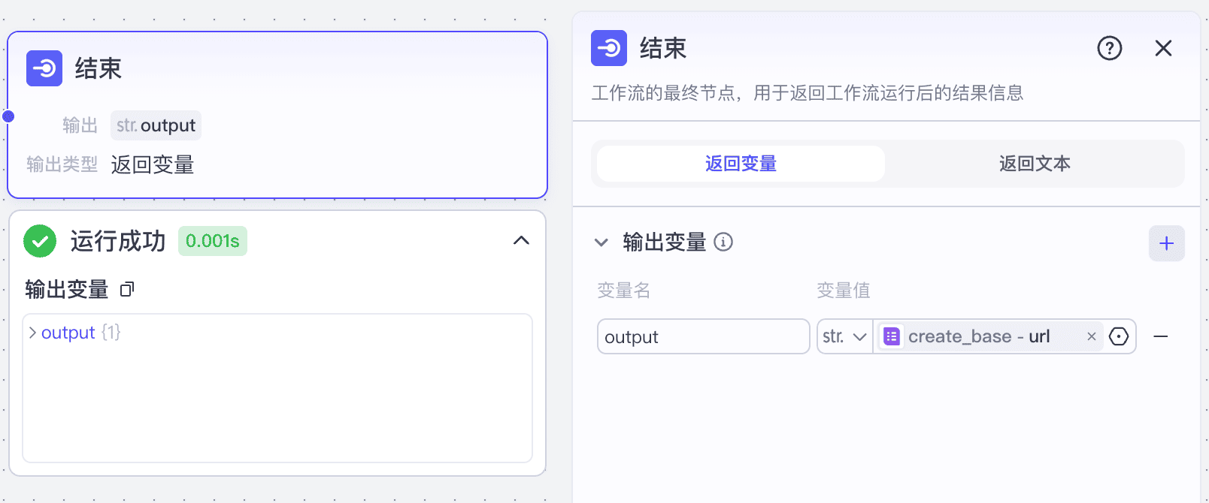Screen dimensions: 1209x503
Task: Remove the create_base - url variable reference
Action: [x=1091, y=336]
